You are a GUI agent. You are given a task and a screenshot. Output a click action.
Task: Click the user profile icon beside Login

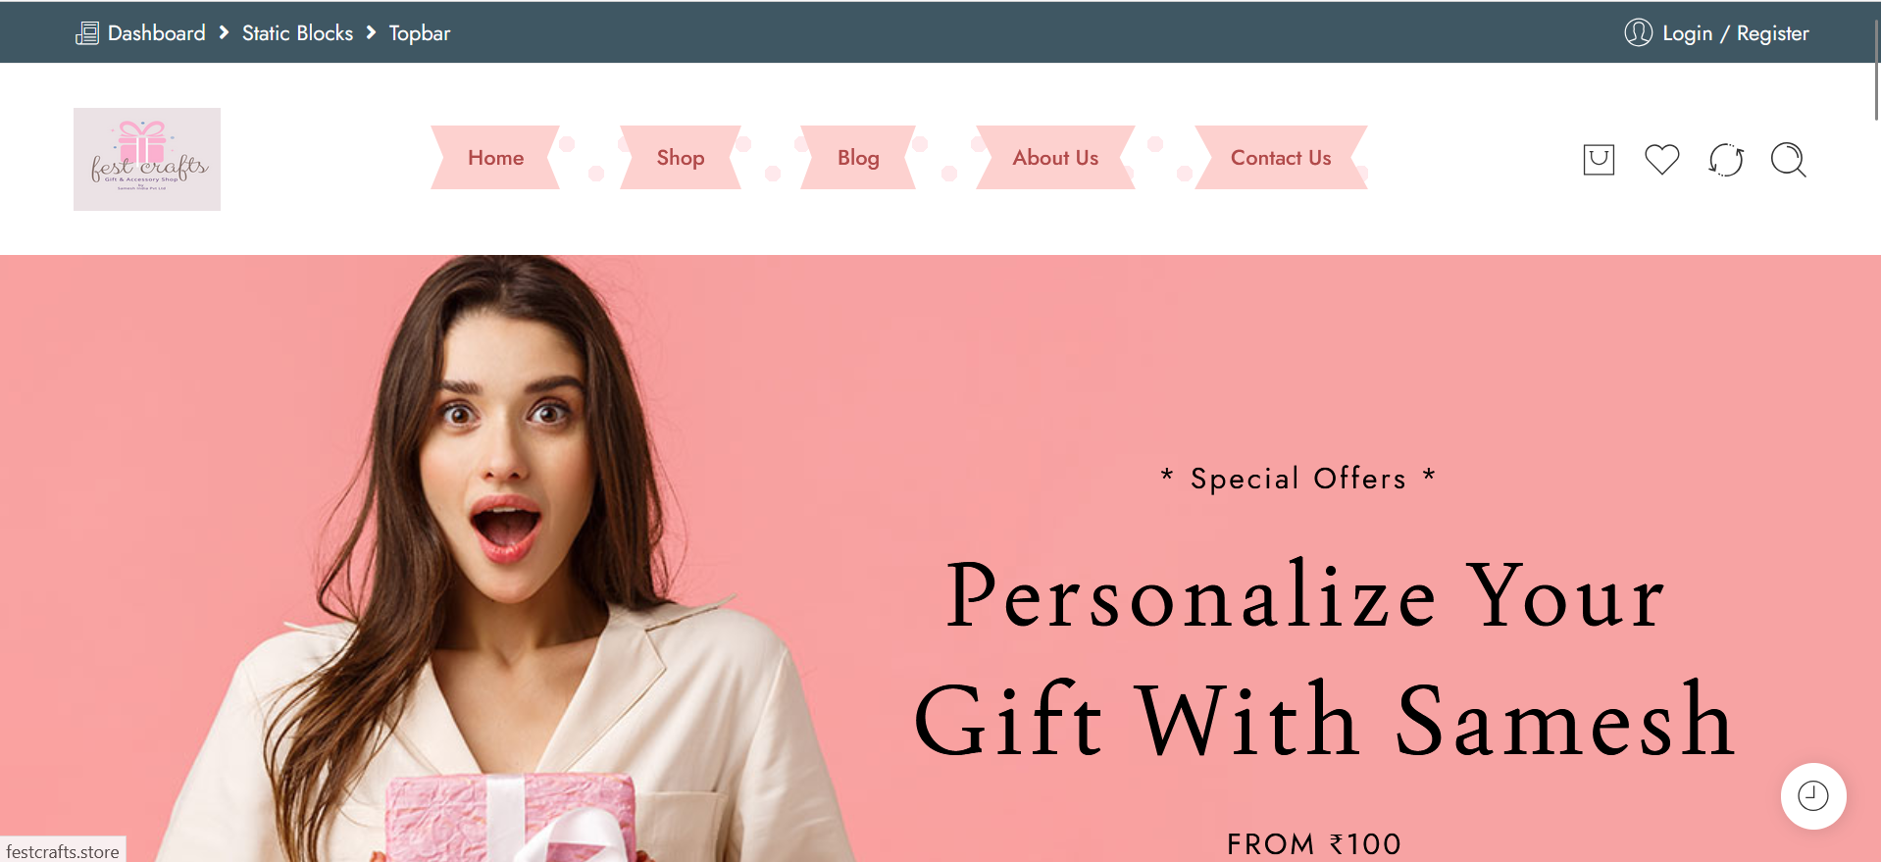(1638, 32)
